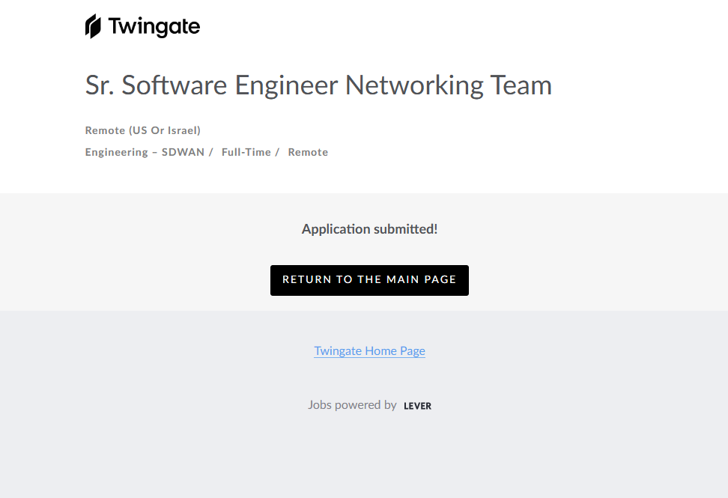Click the final "Remote" workplace type label
The width and height of the screenshot is (728, 498).
click(x=308, y=152)
